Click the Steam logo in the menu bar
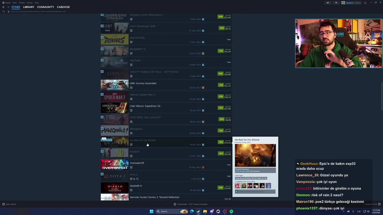 [x=4, y=3]
